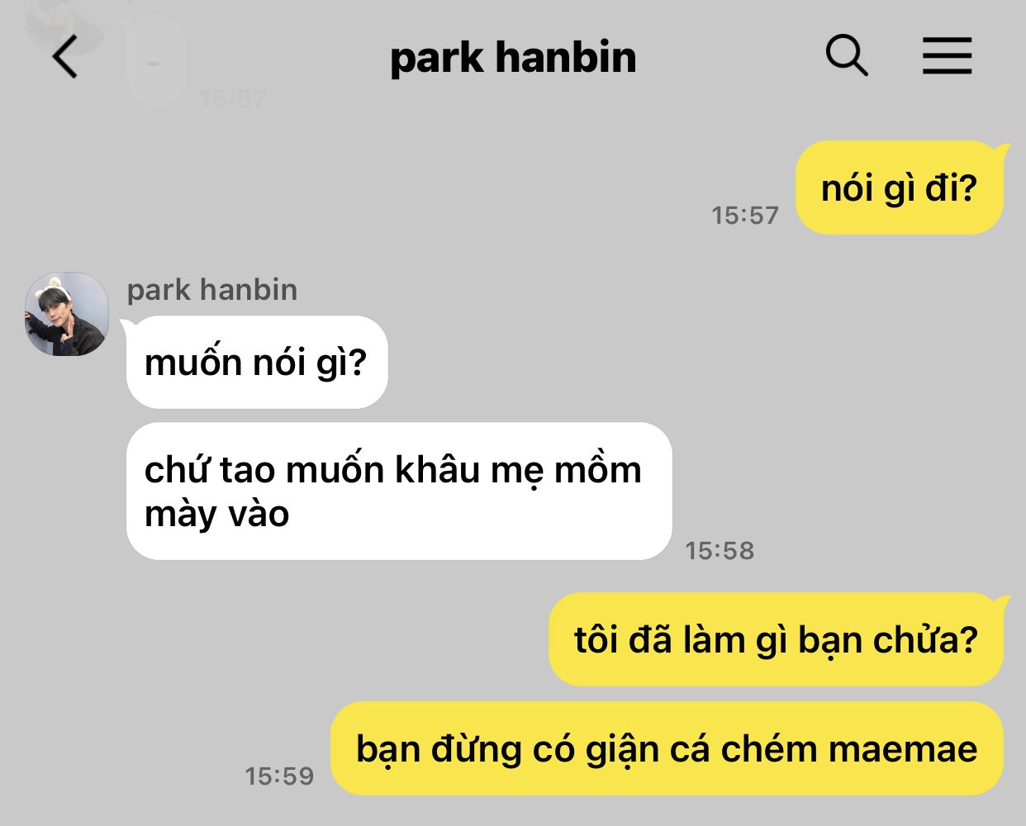The height and width of the screenshot is (826, 1026).
Task: Tap the 'chứ tao muốn khâu mẹ mồm' bubble
Action: coord(399,491)
